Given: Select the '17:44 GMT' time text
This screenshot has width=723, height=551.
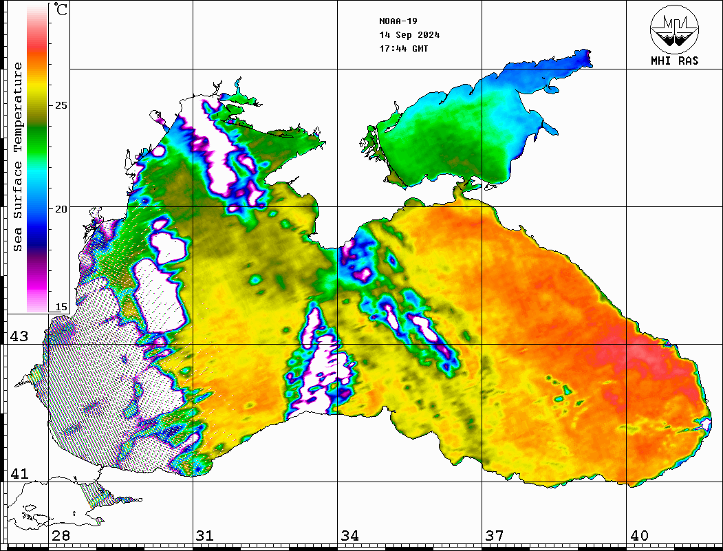Looking at the screenshot, I should pyautogui.click(x=404, y=48).
